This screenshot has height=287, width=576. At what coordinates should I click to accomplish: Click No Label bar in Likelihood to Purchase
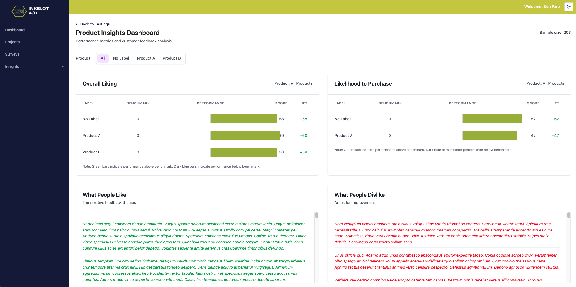click(x=492, y=119)
